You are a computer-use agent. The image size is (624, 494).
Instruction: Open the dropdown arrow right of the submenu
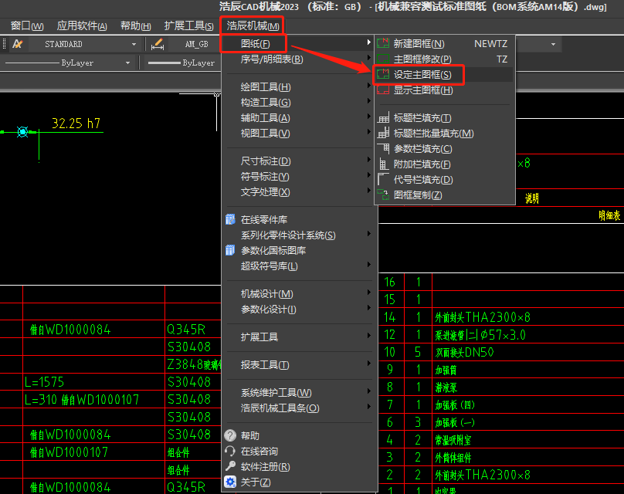553,44
